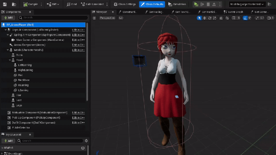The image size is (276, 155).
Task: Open the Get Facing function tab
Action: click(155, 12)
